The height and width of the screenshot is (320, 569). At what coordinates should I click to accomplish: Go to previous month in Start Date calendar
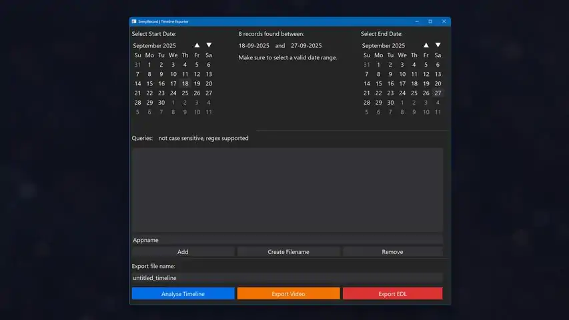coord(197,45)
